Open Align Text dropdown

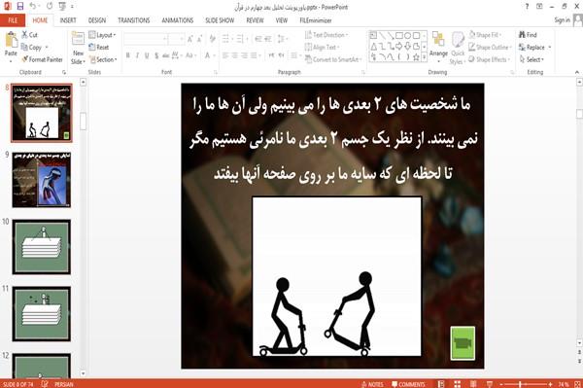[x=323, y=48]
